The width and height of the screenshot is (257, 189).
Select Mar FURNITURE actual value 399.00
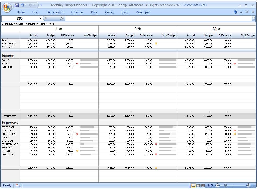click(x=191, y=154)
